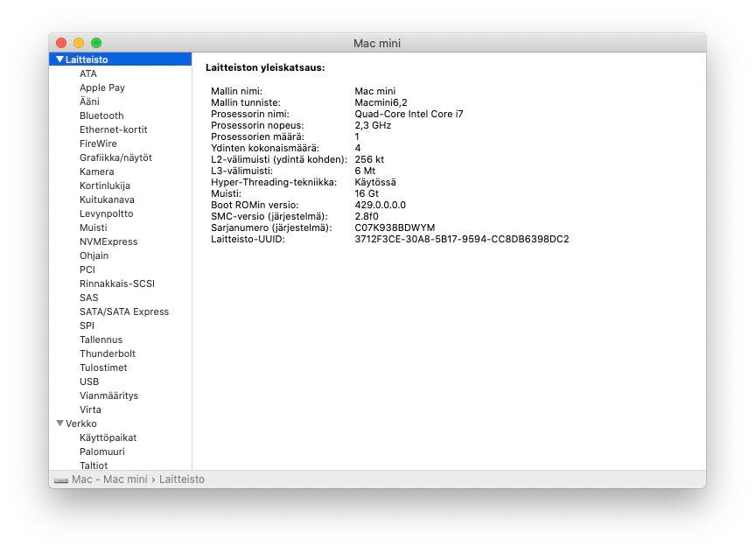The width and height of the screenshot is (755, 553).
Task: Click the computer icon in path bar
Action: [61, 479]
